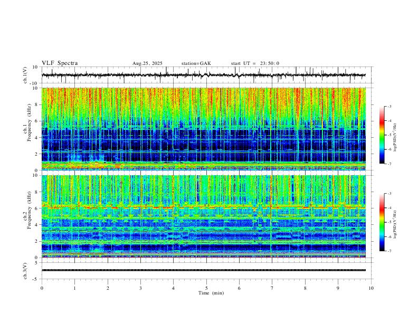Click the "VLF Spectra" title text

(60, 63)
